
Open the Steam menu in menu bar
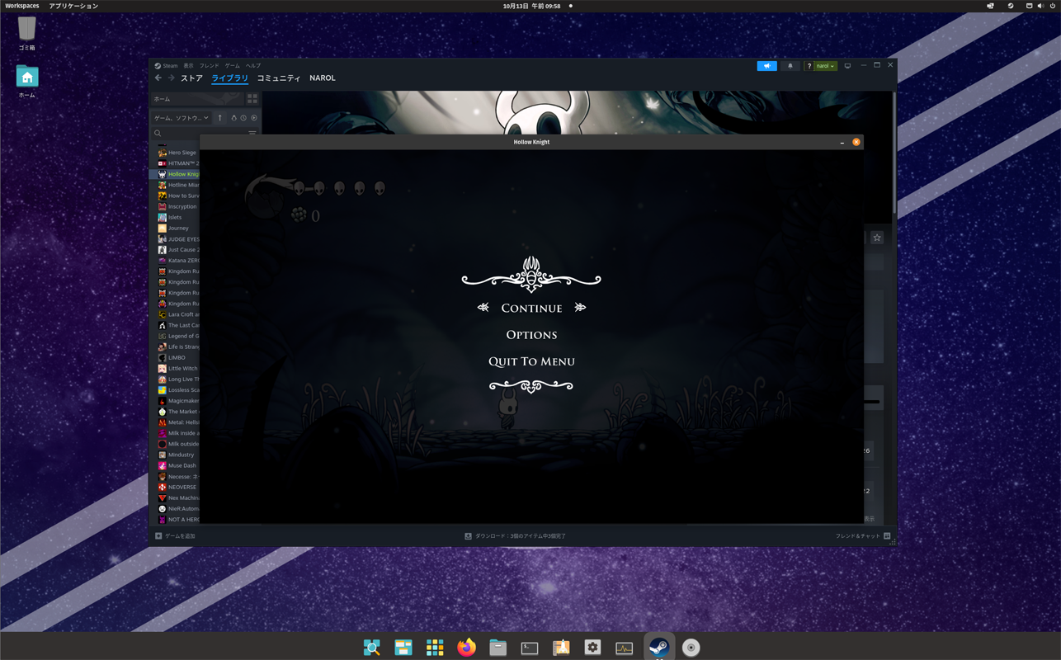[x=170, y=66]
